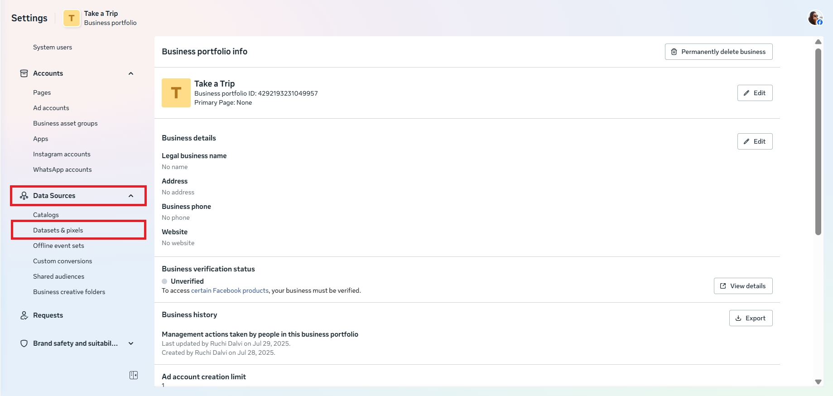Click the scrollbar down arrow
Viewport: 833px width, 396px height.
[x=818, y=382]
